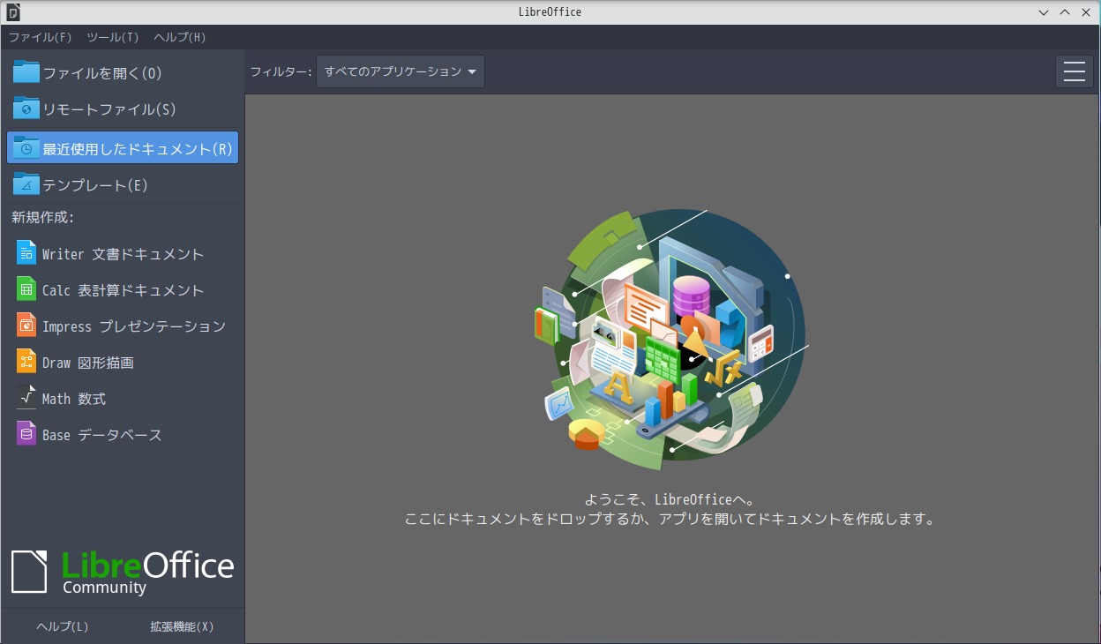Open 拡張機能(X) from the bottom bar

click(x=183, y=625)
